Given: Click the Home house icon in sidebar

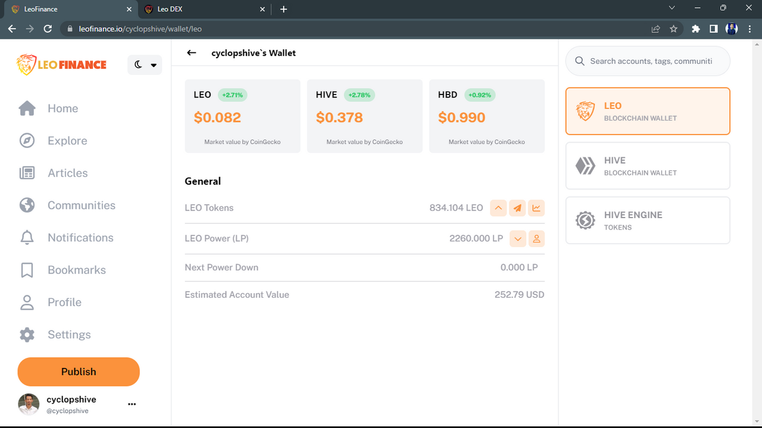Looking at the screenshot, I should 27,108.
